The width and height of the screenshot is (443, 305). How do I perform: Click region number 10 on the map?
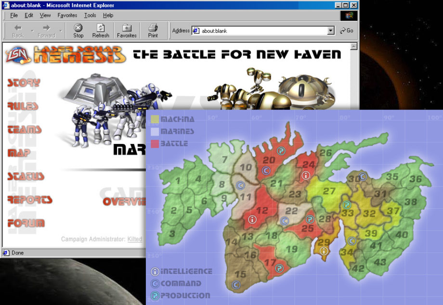point(246,167)
